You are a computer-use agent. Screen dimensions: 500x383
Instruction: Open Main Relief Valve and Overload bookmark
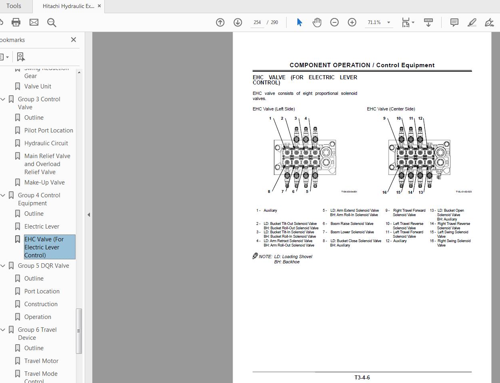click(47, 164)
